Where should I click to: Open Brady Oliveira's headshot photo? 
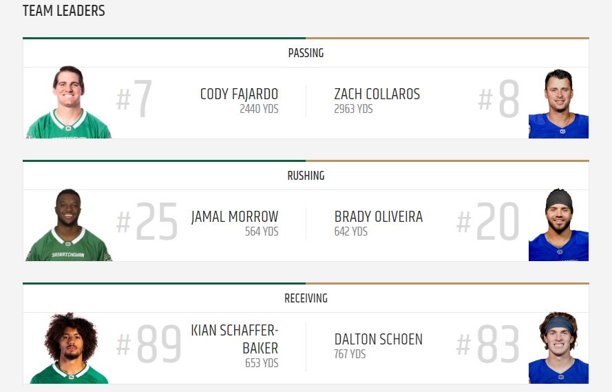558,226
